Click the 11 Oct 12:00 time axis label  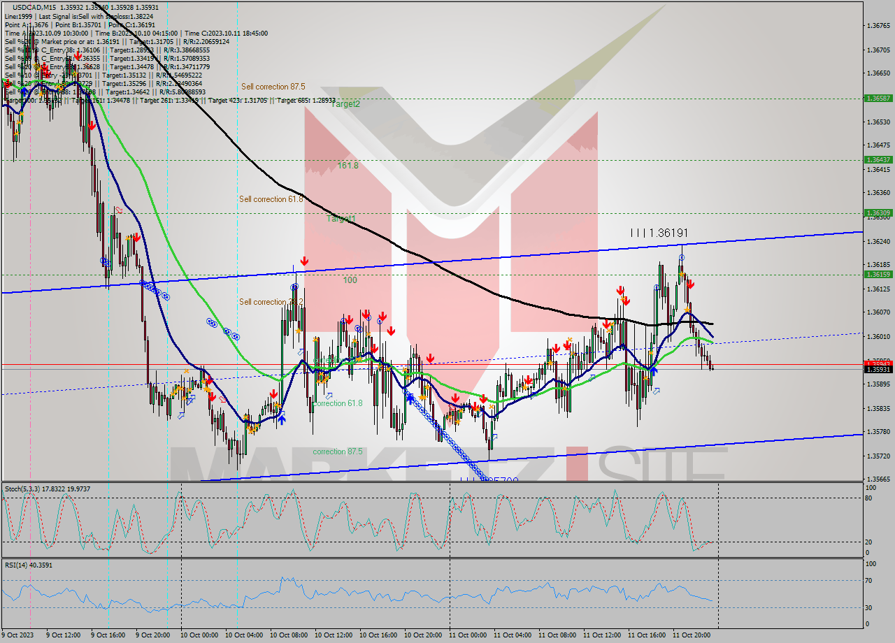603,635
